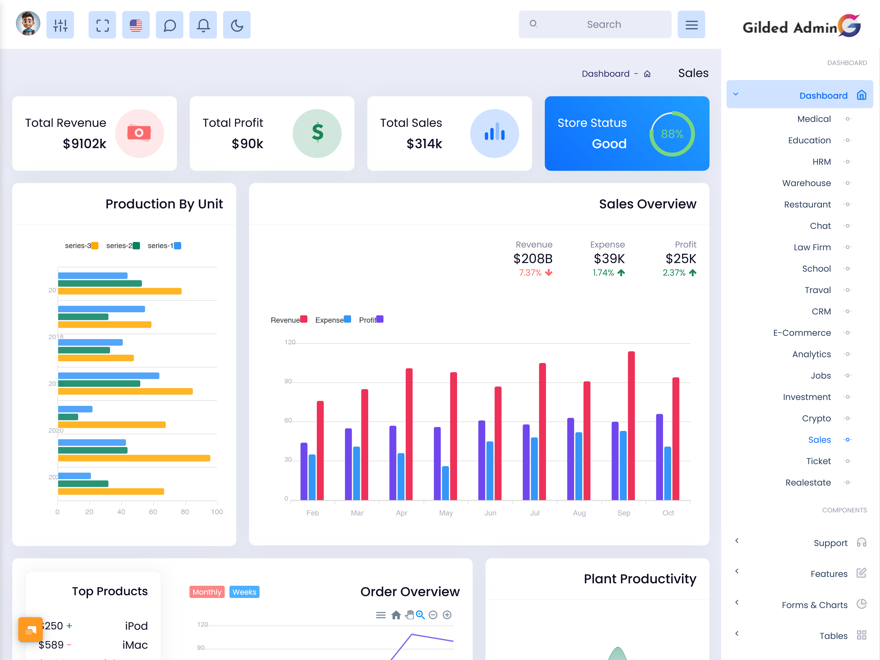Open the Dashboard breadcrumb link
Viewport: 880px width, 660px height.
[x=606, y=74]
